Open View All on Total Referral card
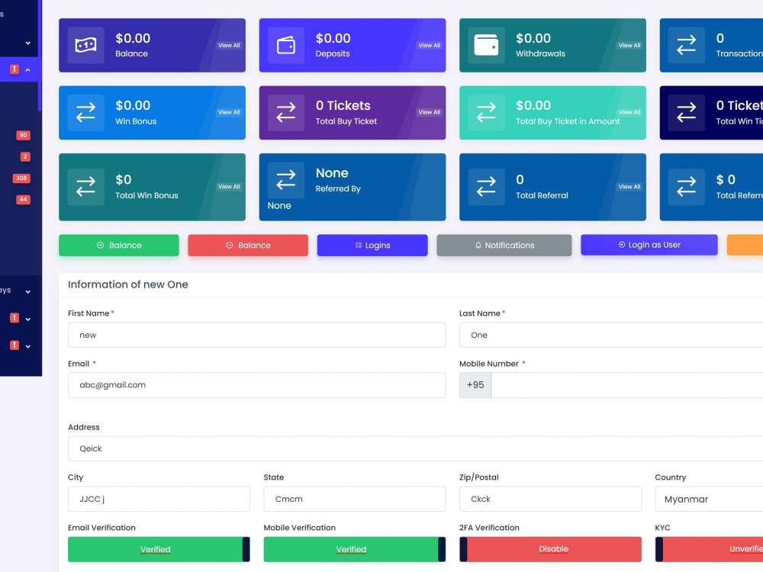The width and height of the screenshot is (763, 572). coord(629,187)
